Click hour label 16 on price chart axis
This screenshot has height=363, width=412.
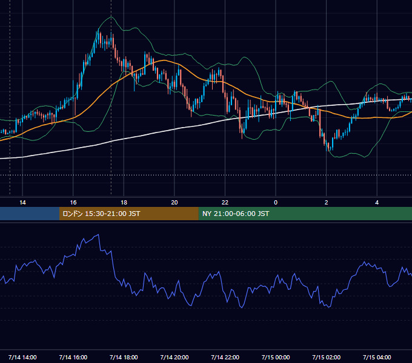click(x=73, y=203)
